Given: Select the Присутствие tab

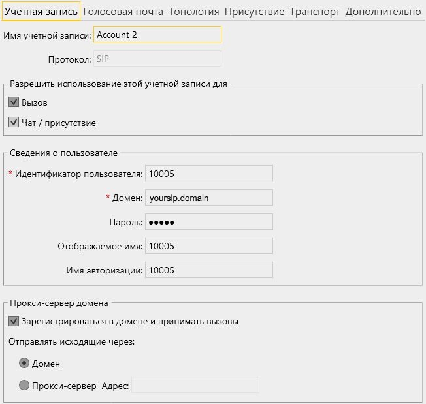Looking at the screenshot, I should point(254,12).
